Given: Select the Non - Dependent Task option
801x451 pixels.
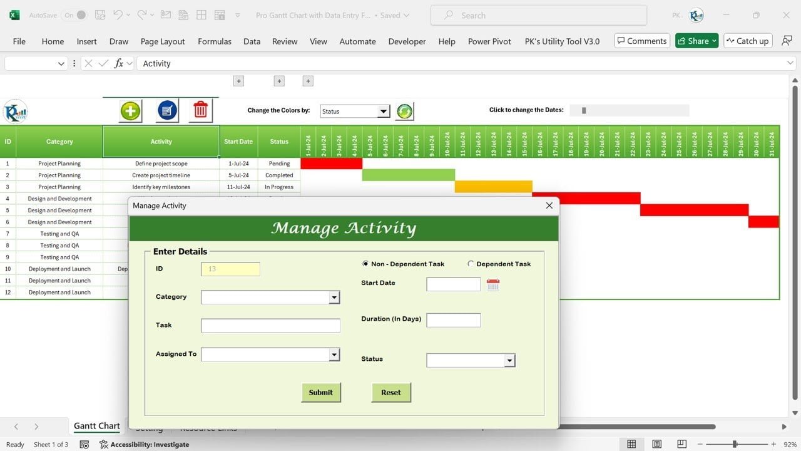Looking at the screenshot, I should (x=366, y=264).
